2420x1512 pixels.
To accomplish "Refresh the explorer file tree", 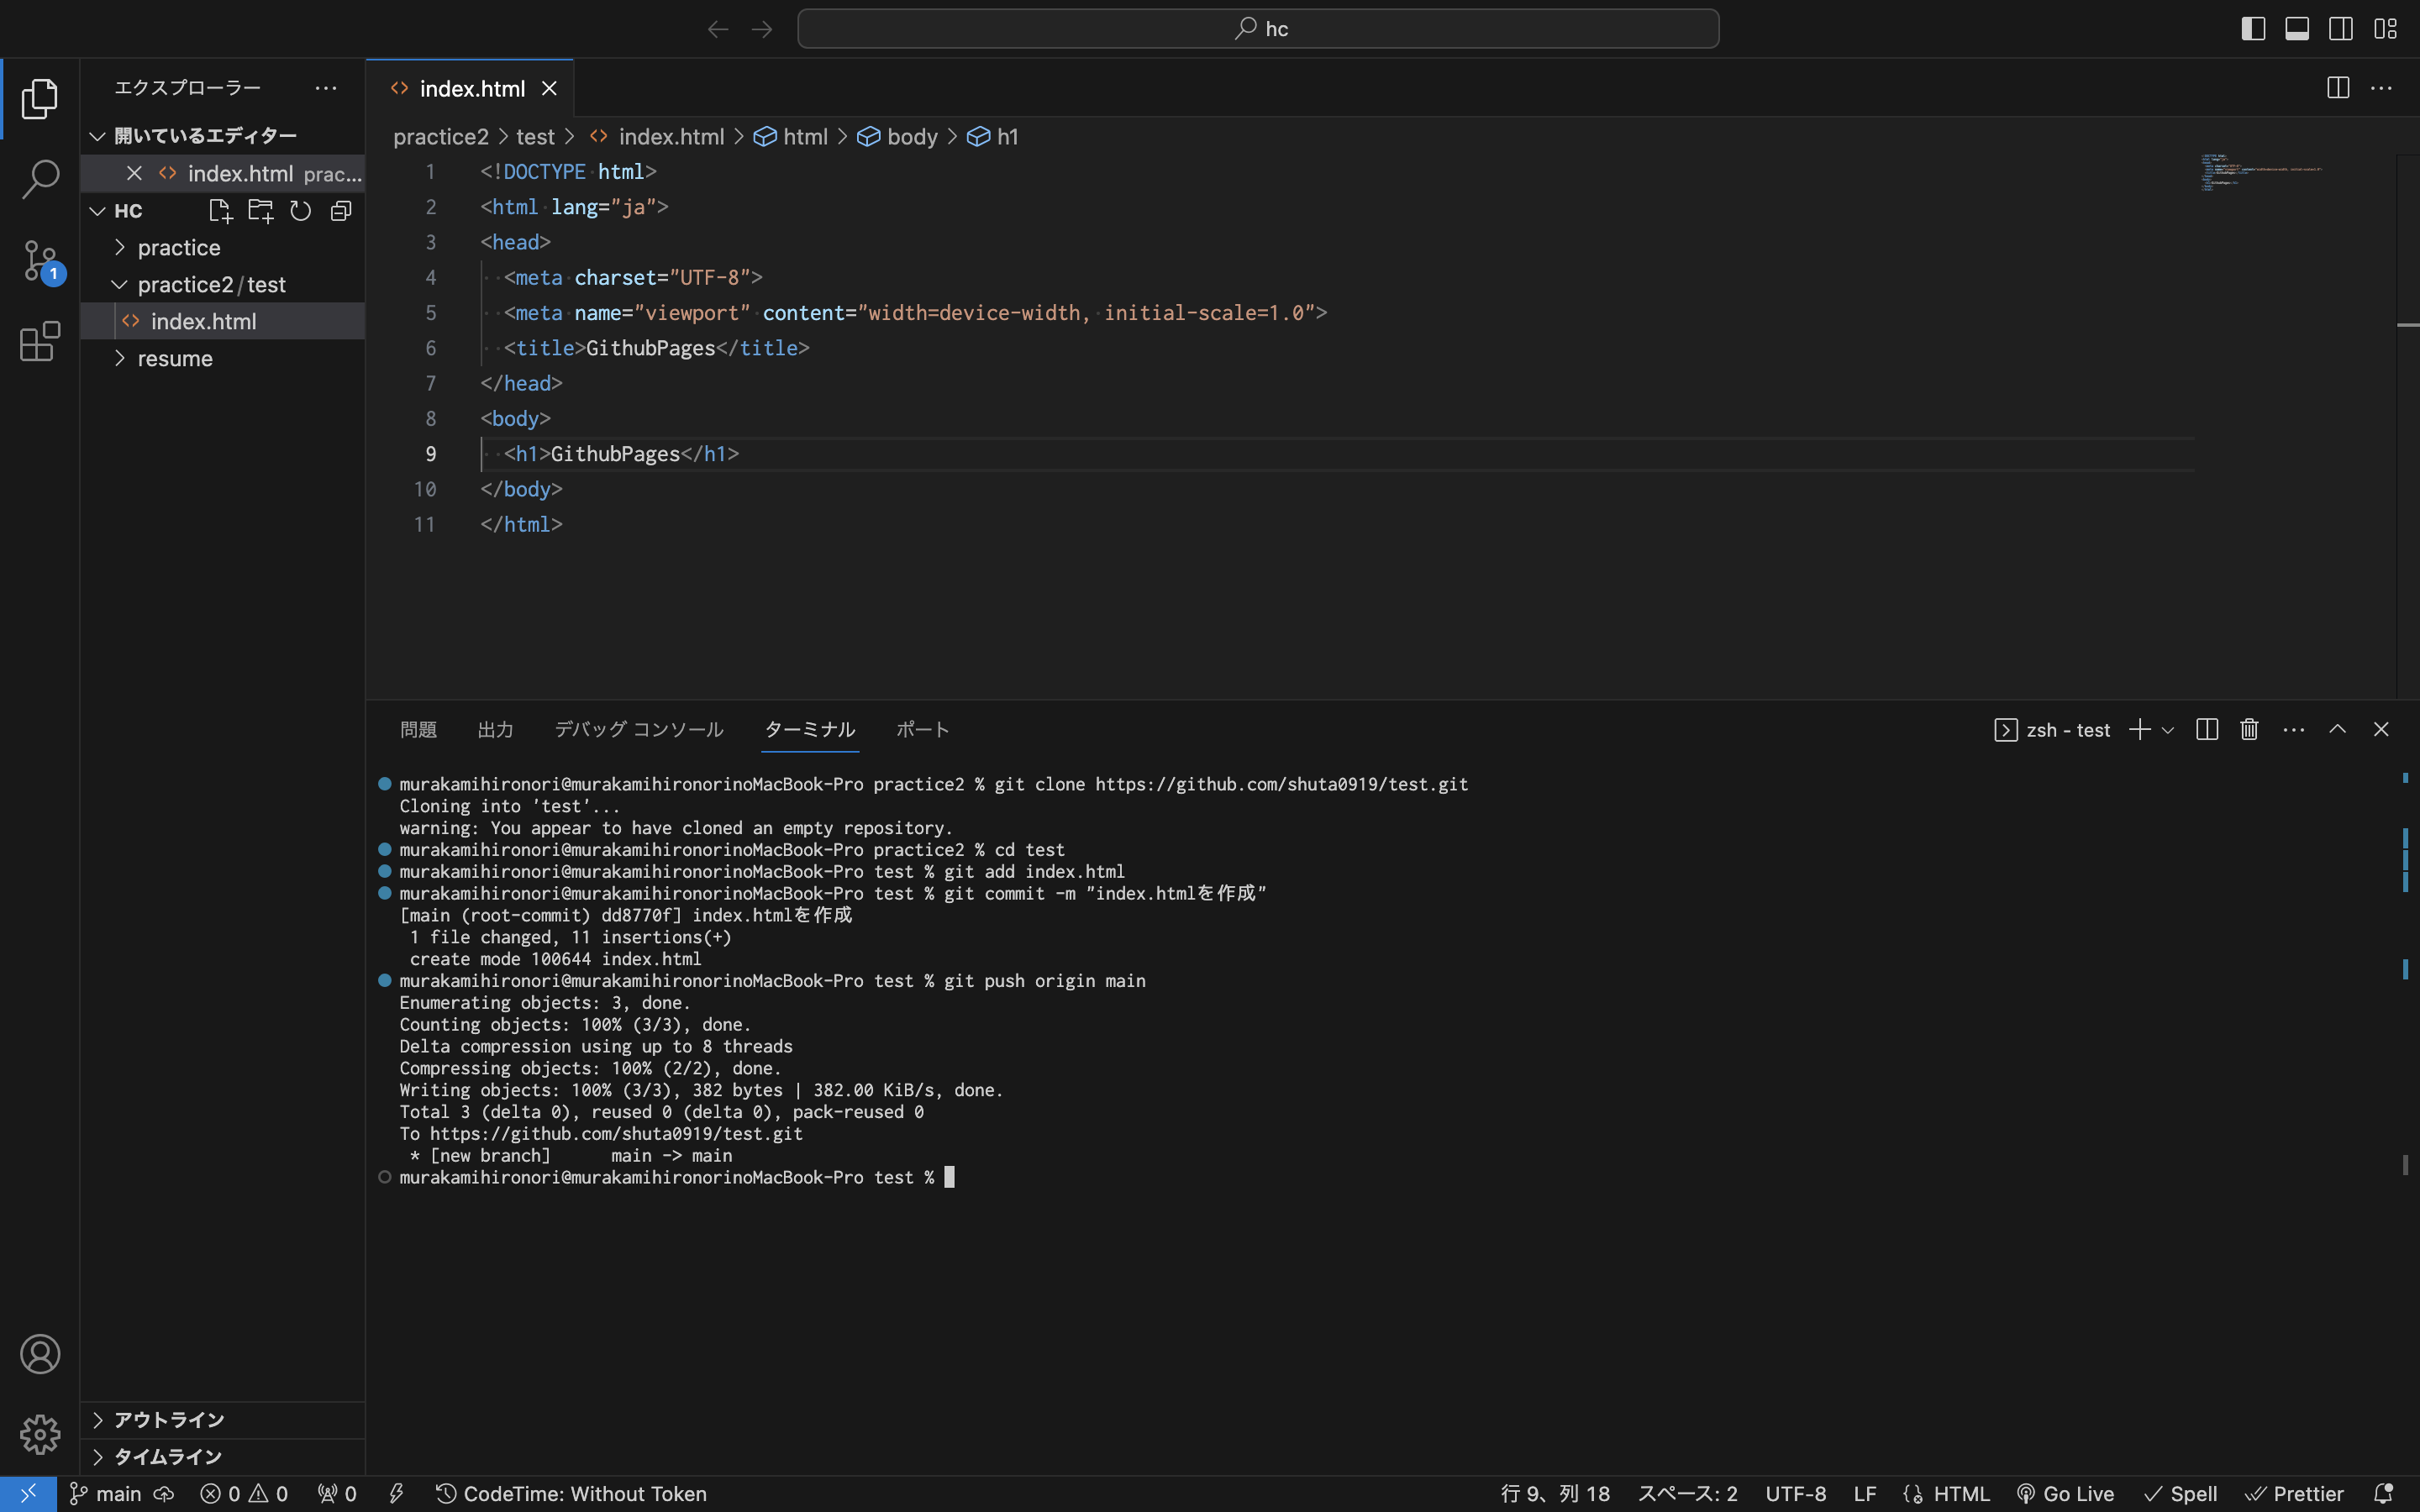I will pyautogui.click(x=300, y=211).
